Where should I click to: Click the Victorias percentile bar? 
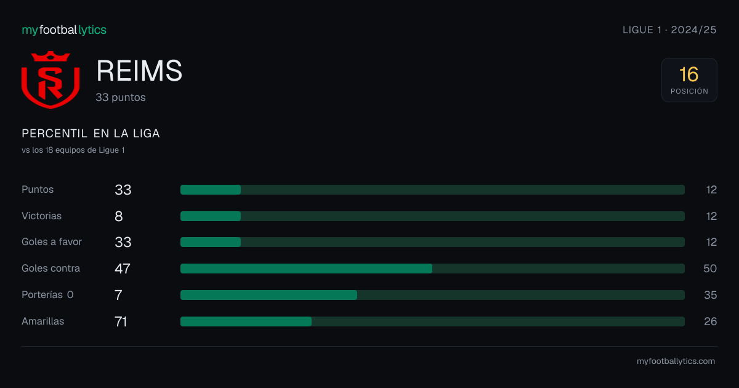pos(432,216)
